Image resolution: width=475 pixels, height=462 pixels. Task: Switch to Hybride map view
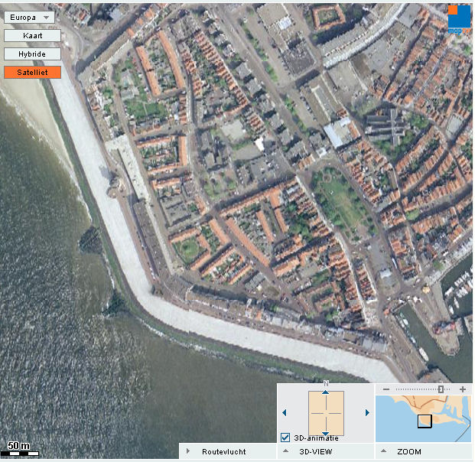[x=32, y=54]
